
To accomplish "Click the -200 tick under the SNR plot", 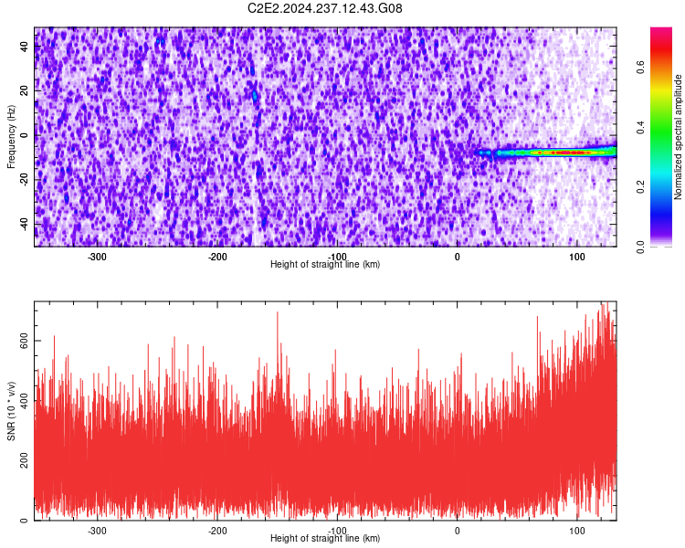I will [x=217, y=531].
